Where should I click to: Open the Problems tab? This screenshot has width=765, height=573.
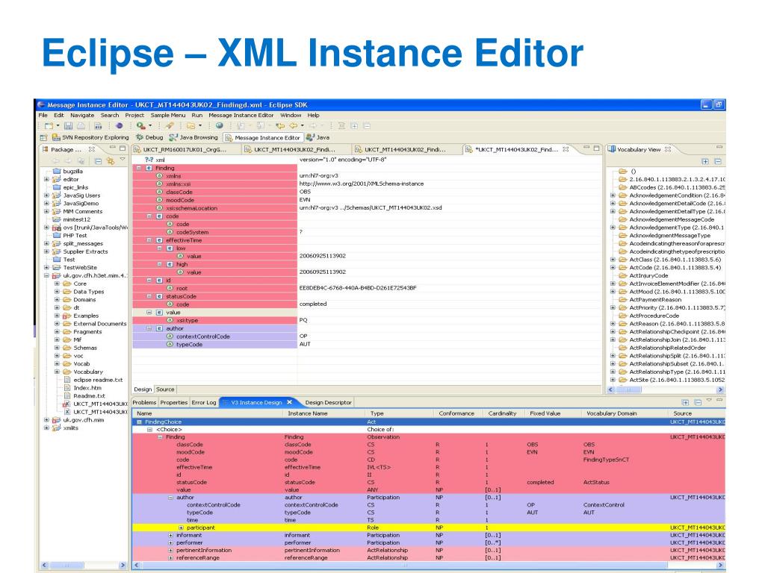click(x=144, y=402)
